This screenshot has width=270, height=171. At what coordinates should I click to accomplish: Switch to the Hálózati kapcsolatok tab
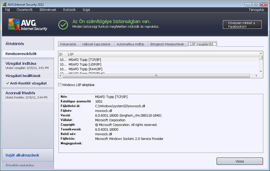point(97,44)
